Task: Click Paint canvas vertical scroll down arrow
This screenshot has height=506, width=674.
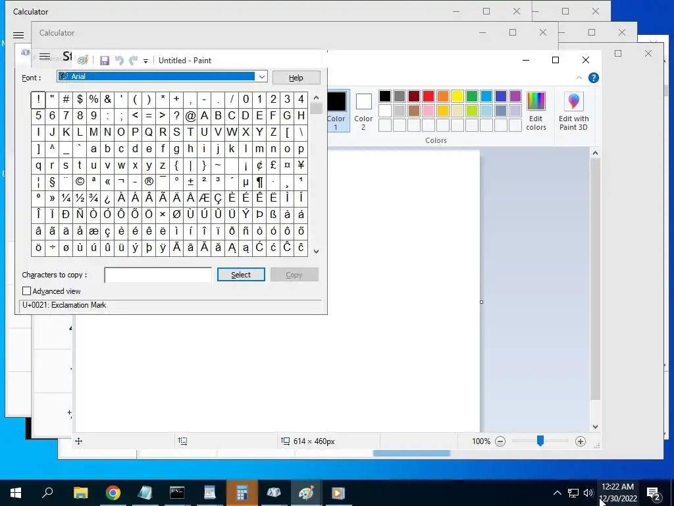Action: [x=595, y=427]
